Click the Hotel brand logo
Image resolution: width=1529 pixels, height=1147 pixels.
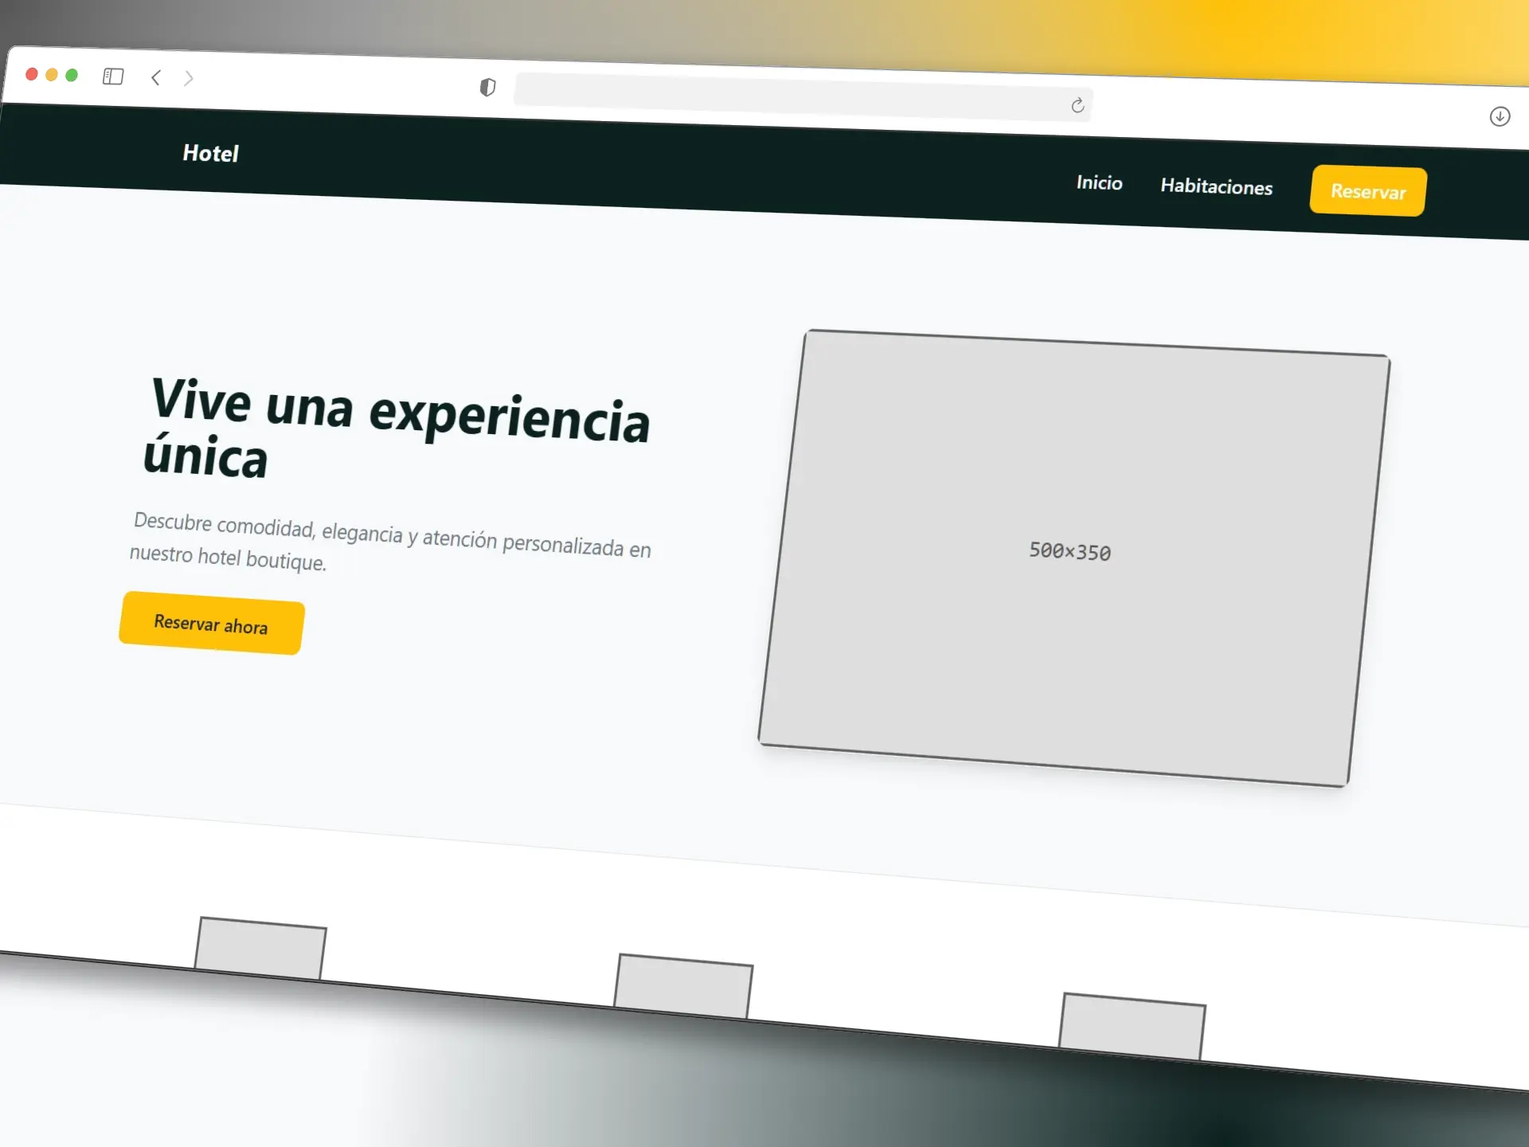coord(210,153)
